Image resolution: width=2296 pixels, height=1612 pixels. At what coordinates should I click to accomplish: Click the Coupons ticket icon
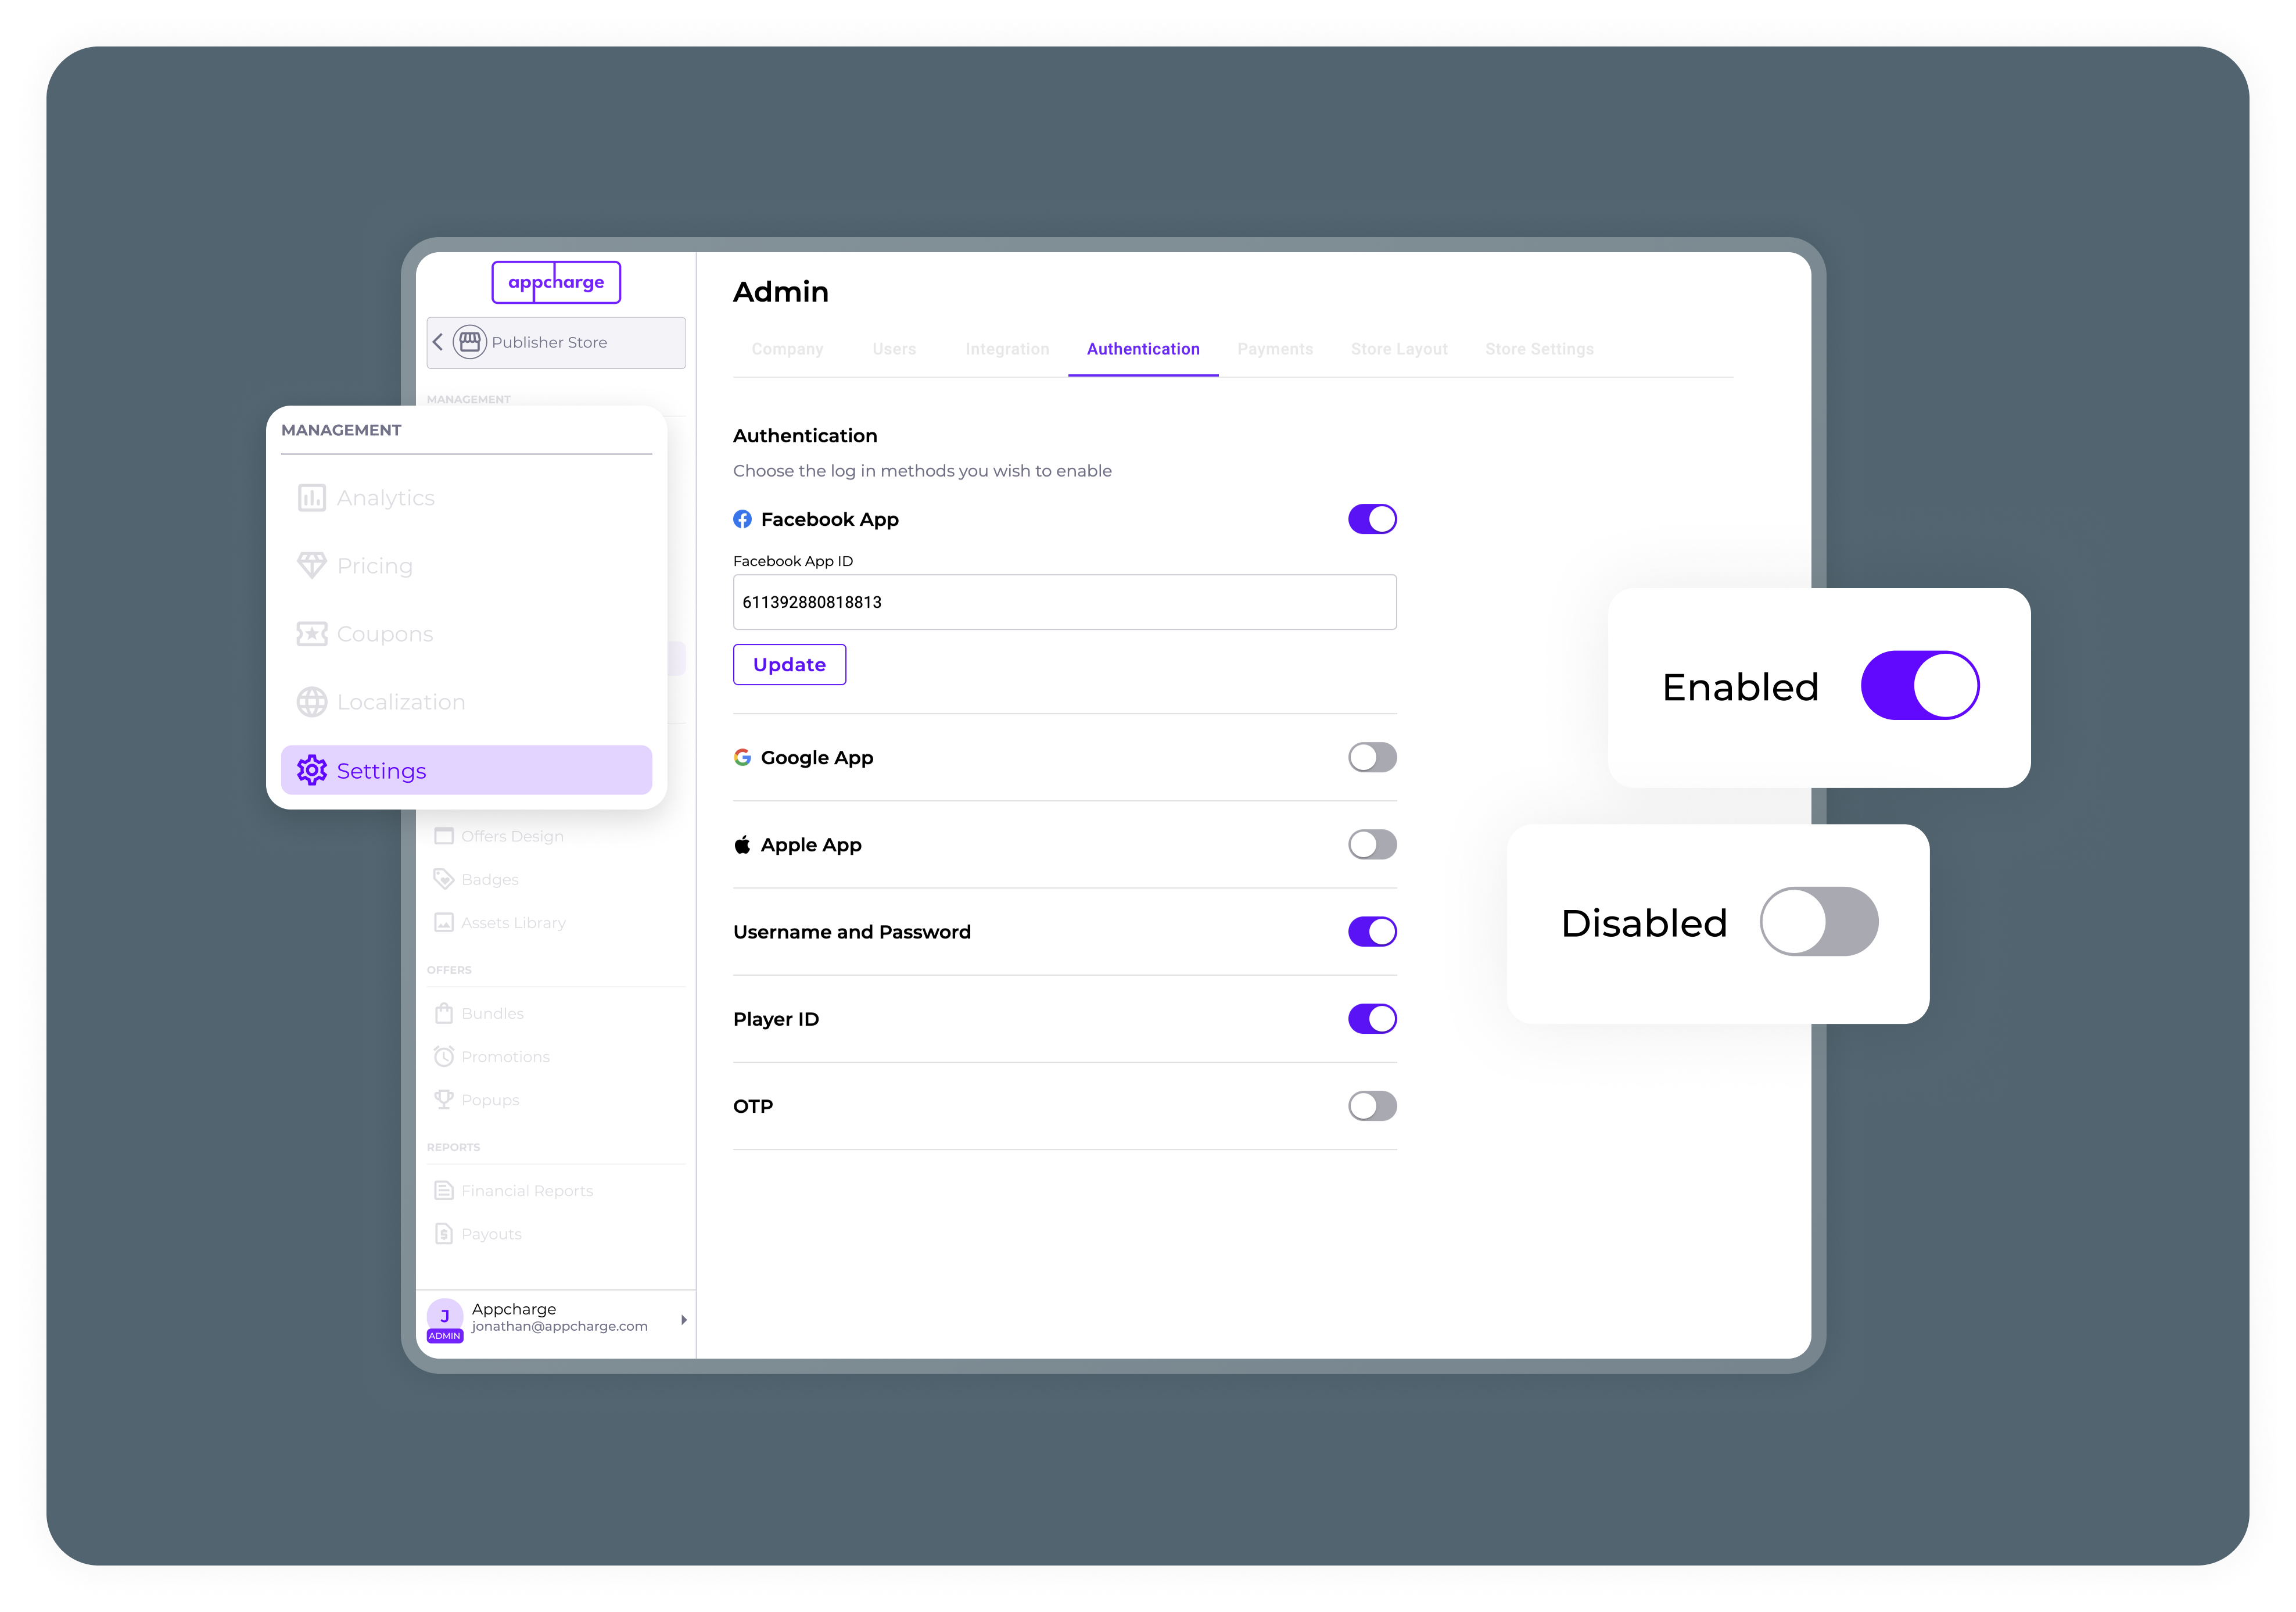[x=311, y=634]
